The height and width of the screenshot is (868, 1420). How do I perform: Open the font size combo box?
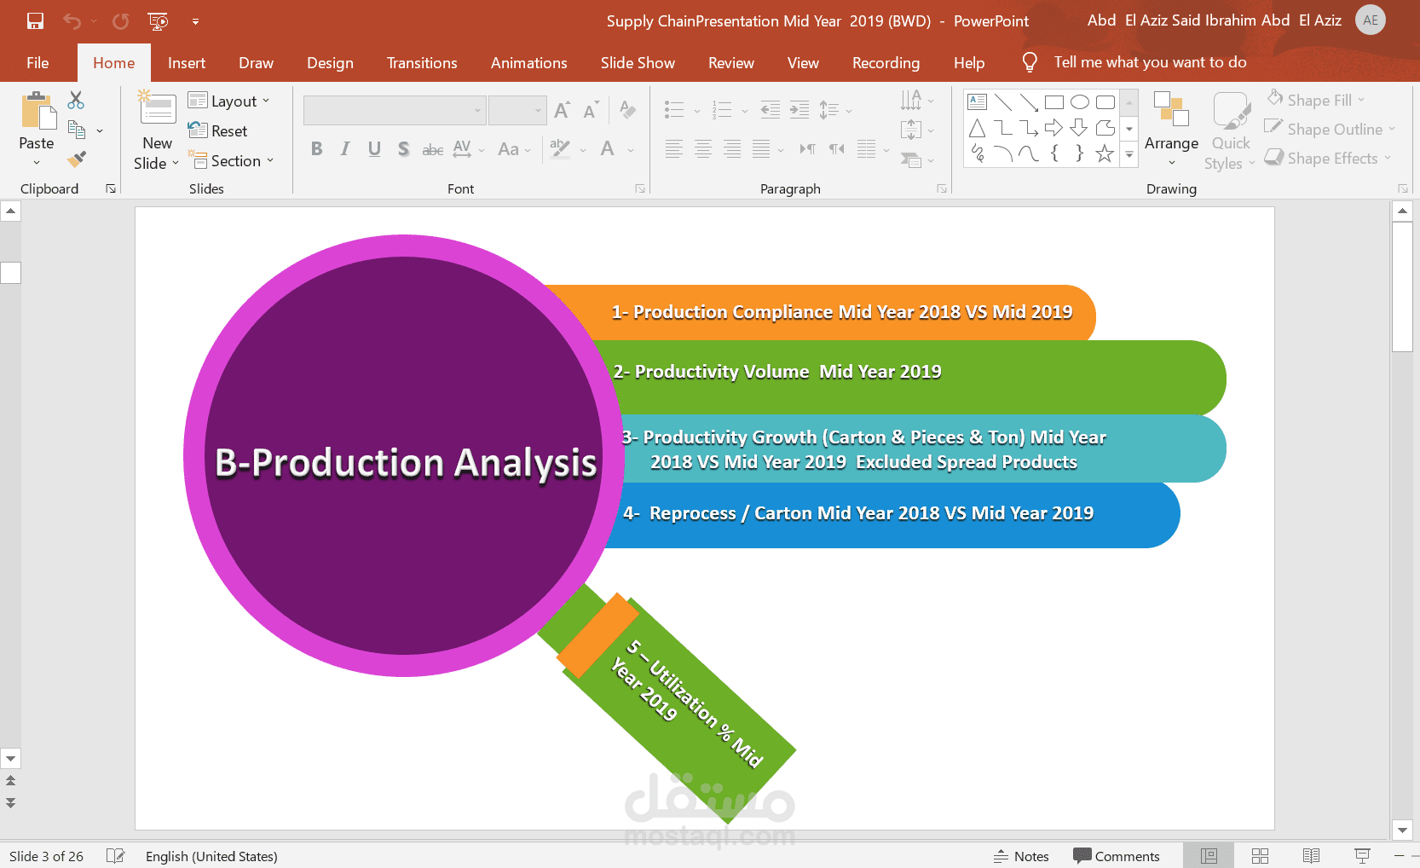coord(517,110)
